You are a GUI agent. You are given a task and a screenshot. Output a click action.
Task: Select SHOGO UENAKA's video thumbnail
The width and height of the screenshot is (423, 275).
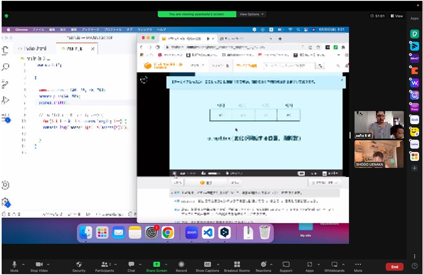(x=379, y=154)
